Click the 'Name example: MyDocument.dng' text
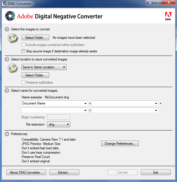This screenshot has width=177, height=182. 45,97
